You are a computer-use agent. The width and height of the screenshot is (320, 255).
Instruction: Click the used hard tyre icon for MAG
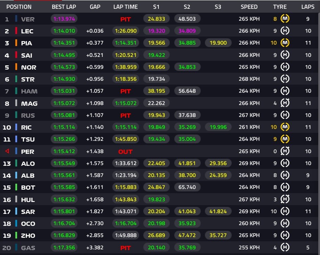pos(285,103)
